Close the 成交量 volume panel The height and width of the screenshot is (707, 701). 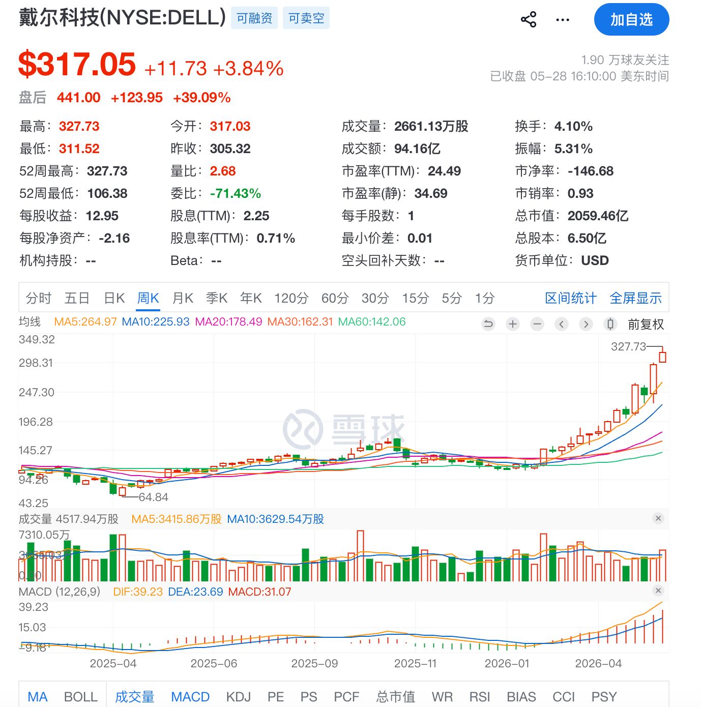pos(658,518)
